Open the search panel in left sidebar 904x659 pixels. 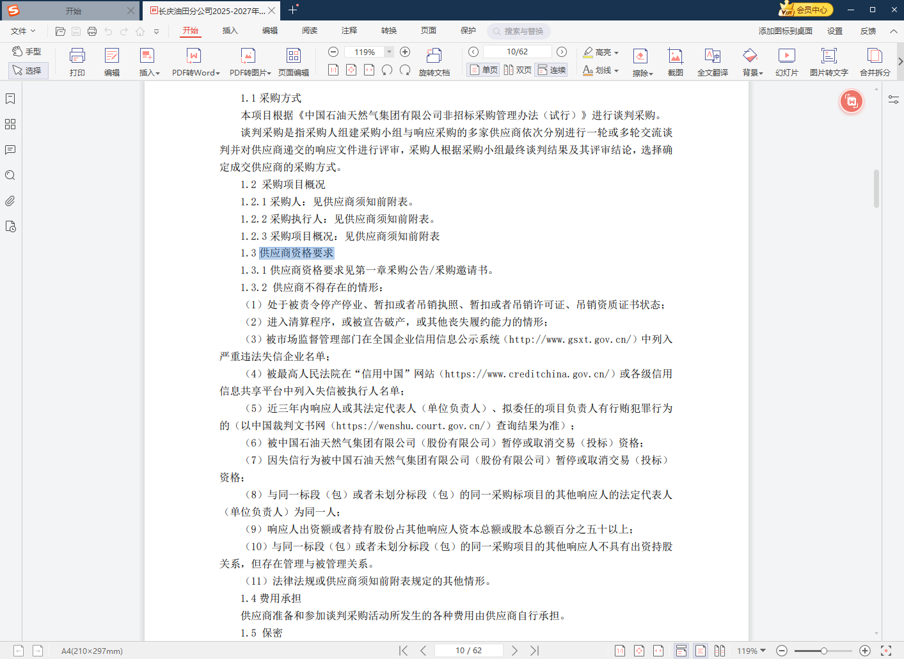coord(10,175)
